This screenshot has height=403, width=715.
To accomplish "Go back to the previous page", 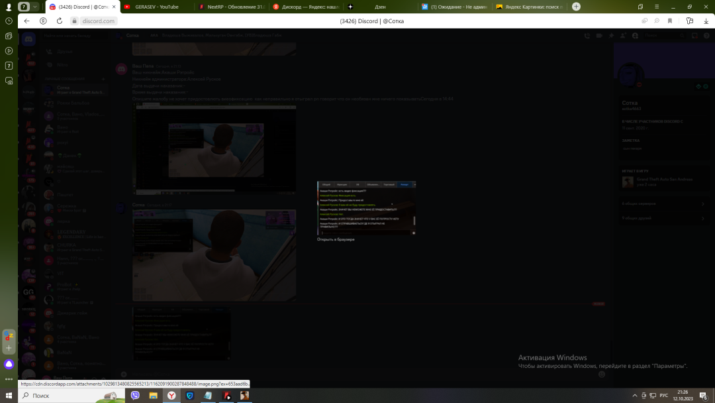I will (x=27, y=21).
